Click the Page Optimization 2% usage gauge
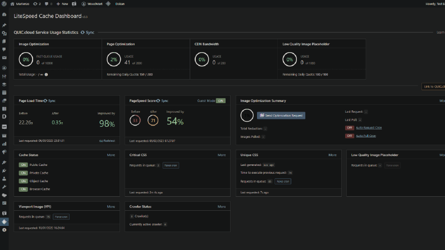Viewport: 445px width, 250px height. (x=114, y=59)
